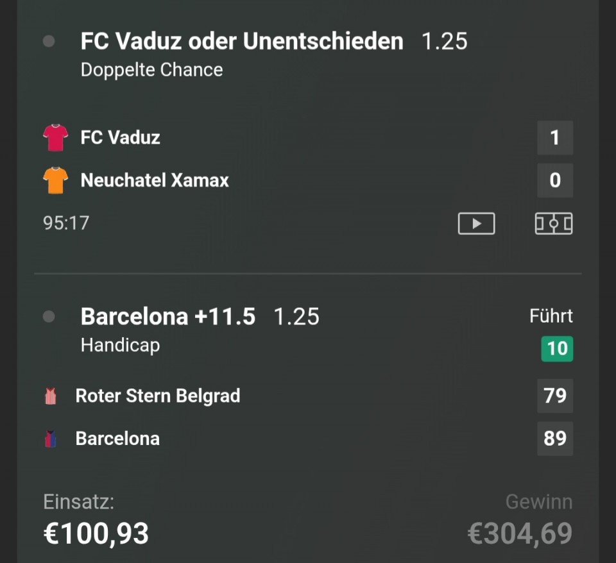This screenshot has width=616, height=563.
Task: Tap the Barcelona basketball jersey icon
Action: [51, 439]
